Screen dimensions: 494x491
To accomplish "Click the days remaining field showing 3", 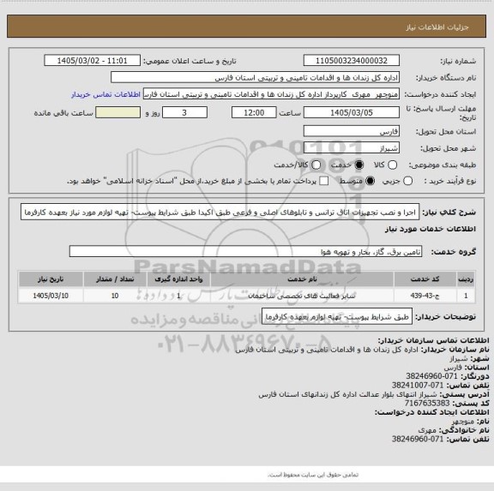I will tap(184, 112).
